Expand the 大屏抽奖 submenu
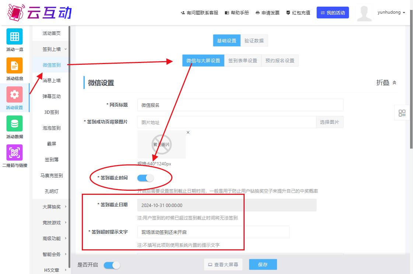413x274 pixels. [54, 207]
